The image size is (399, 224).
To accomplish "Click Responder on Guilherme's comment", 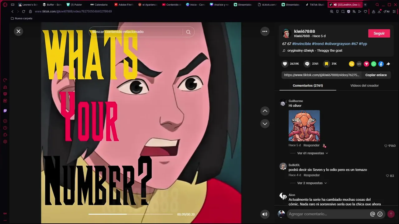I will (x=311, y=145).
